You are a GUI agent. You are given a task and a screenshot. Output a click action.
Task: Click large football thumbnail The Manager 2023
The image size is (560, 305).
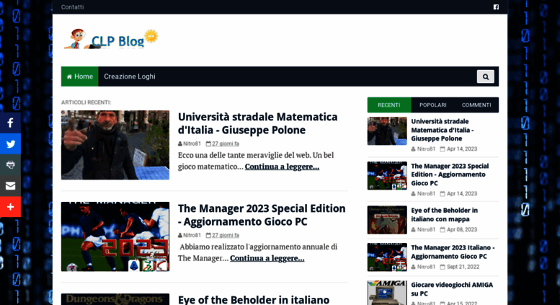coord(115,237)
